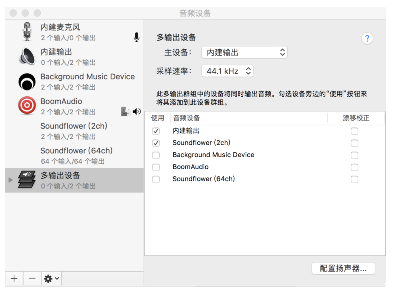The height and width of the screenshot is (296, 397).
Task: Enable 漂移校正 for Soundflower (2ch)
Action: (x=354, y=143)
